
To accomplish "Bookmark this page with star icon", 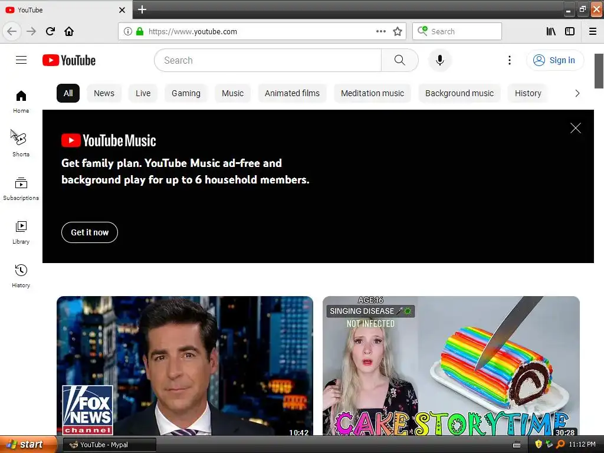I will 398,31.
